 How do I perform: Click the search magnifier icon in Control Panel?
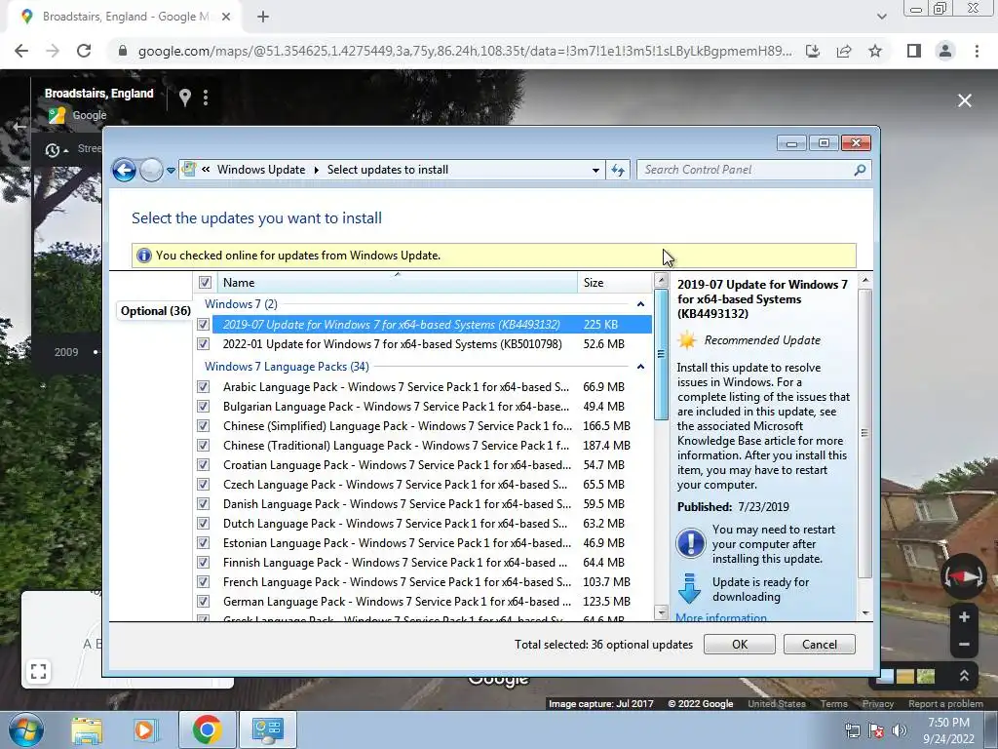(860, 170)
